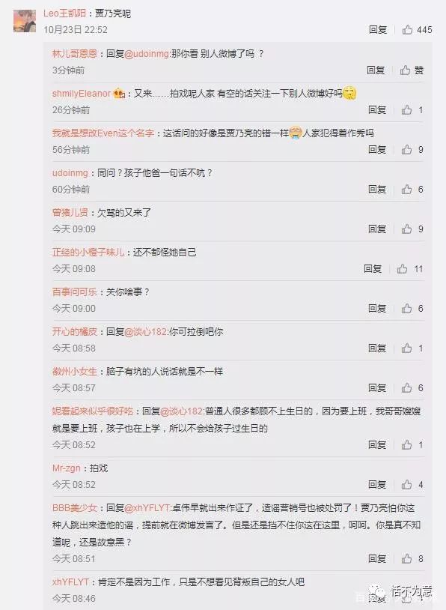Like shmilyEleanor's comment about filming
This screenshot has width=446, height=610.
407,109
